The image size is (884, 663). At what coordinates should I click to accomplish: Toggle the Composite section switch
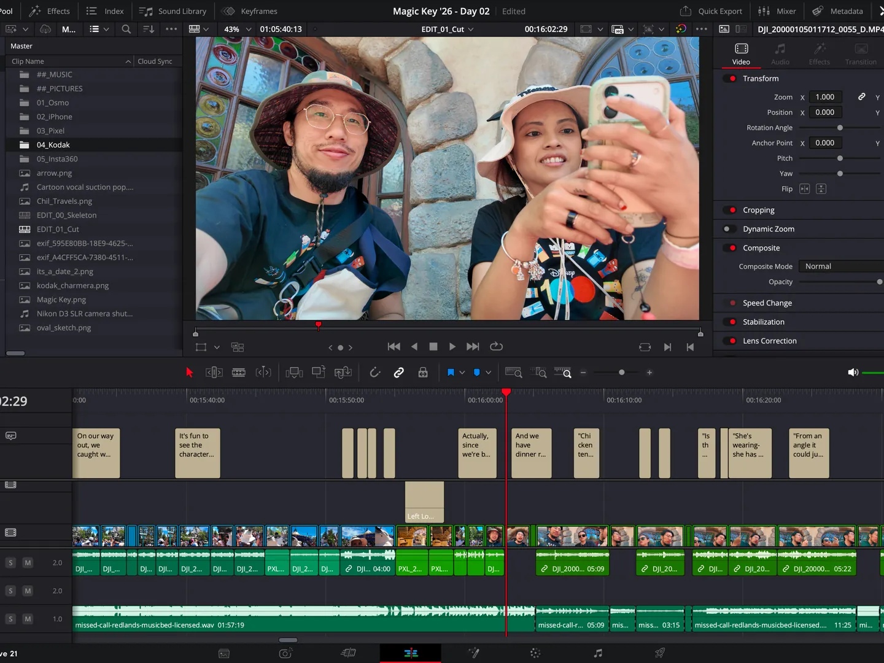[x=730, y=248]
